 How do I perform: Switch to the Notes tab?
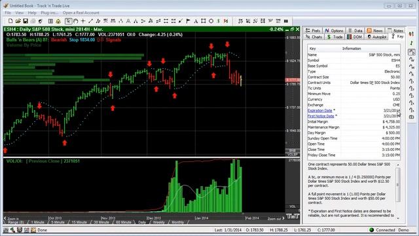coord(395,31)
